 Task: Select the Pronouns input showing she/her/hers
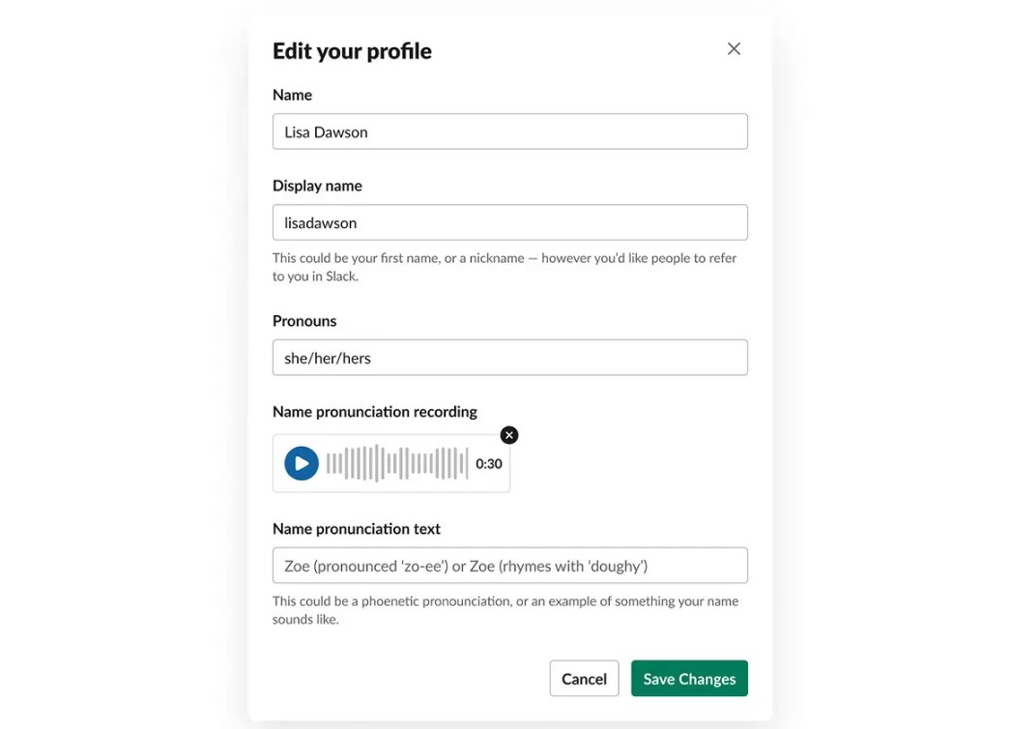(510, 358)
